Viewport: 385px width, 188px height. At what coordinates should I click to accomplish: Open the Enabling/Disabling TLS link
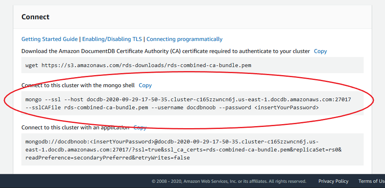coord(112,39)
